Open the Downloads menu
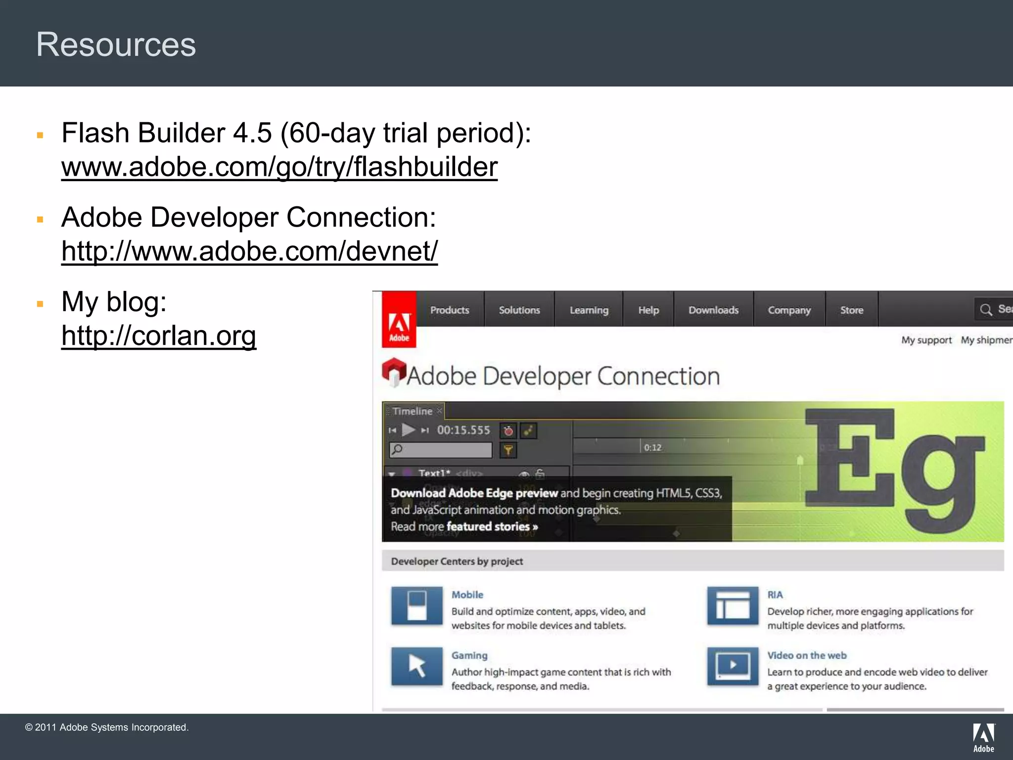This screenshot has width=1013, height=760. coord(713,310)
